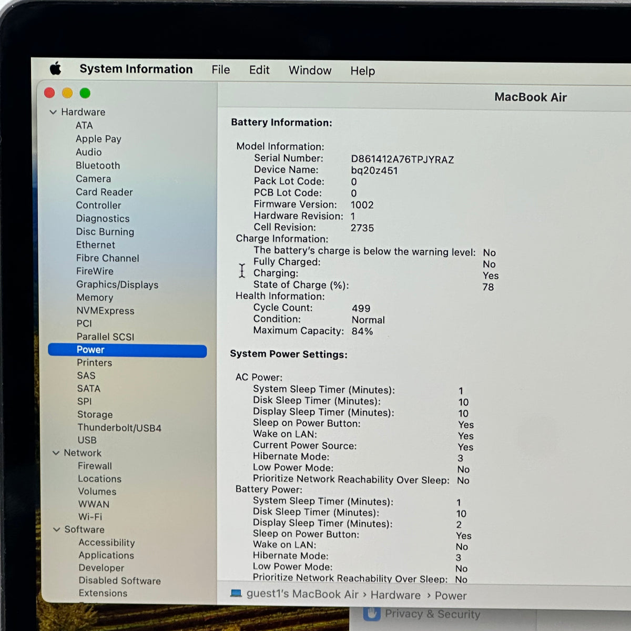Select Thunderbolt/USB4 in the sidebar
Screen dimensions: 631x631
[x=119, y=428]
